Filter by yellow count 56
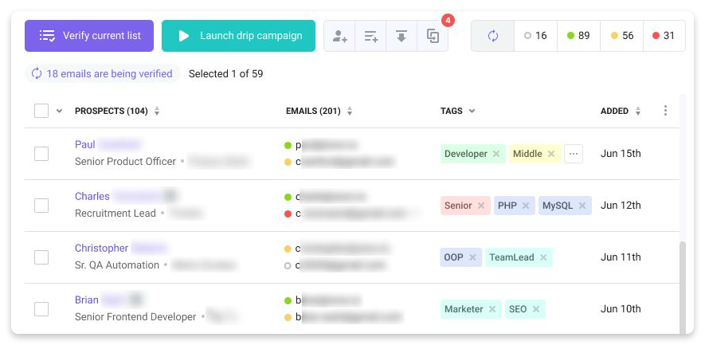Viewport: 705px width, 345px height. point(622,36)
